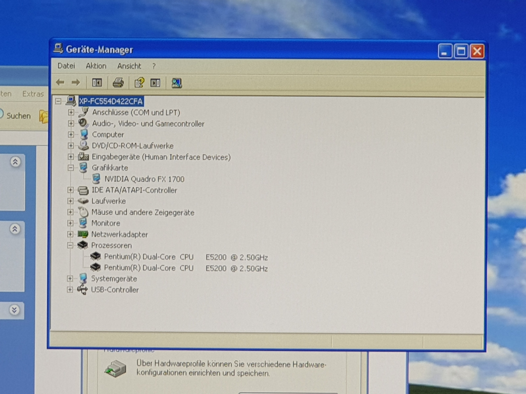
Task: Expand the USB-Controller category
Action: pos(70,290)
